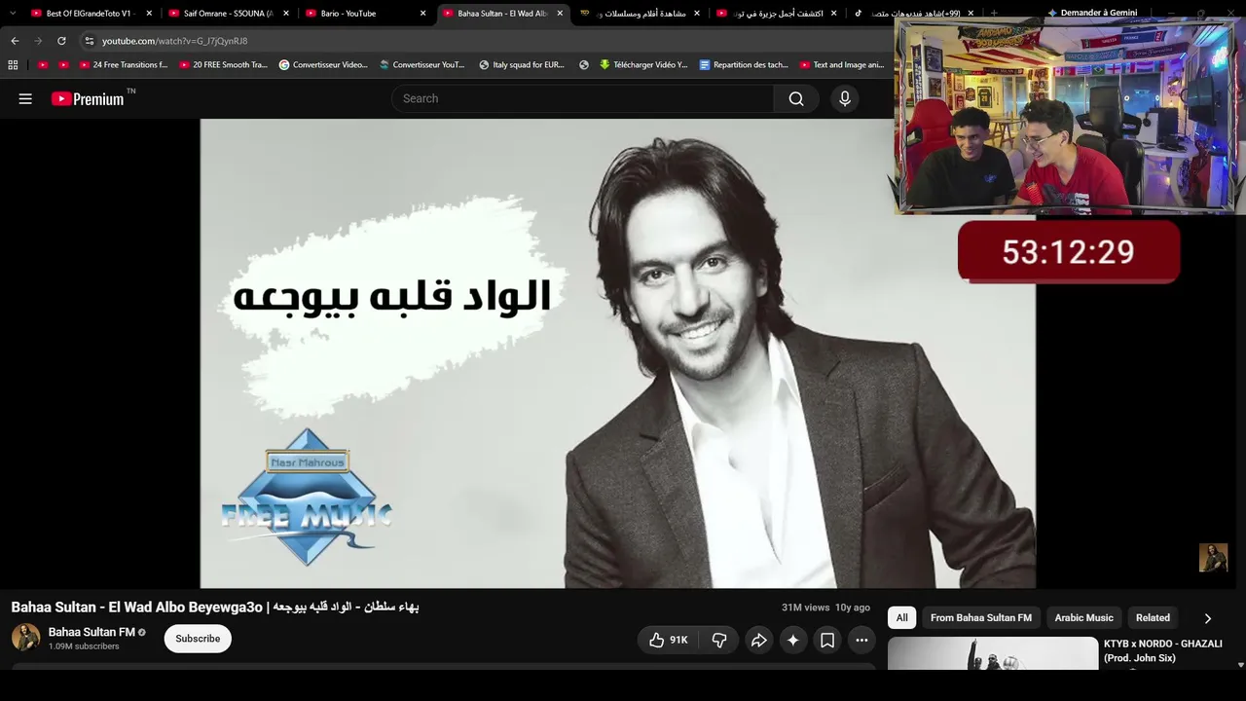Open the YouTube guide hamburger menu
Screen dimensions: 1246x701
(x=25, y=98)
